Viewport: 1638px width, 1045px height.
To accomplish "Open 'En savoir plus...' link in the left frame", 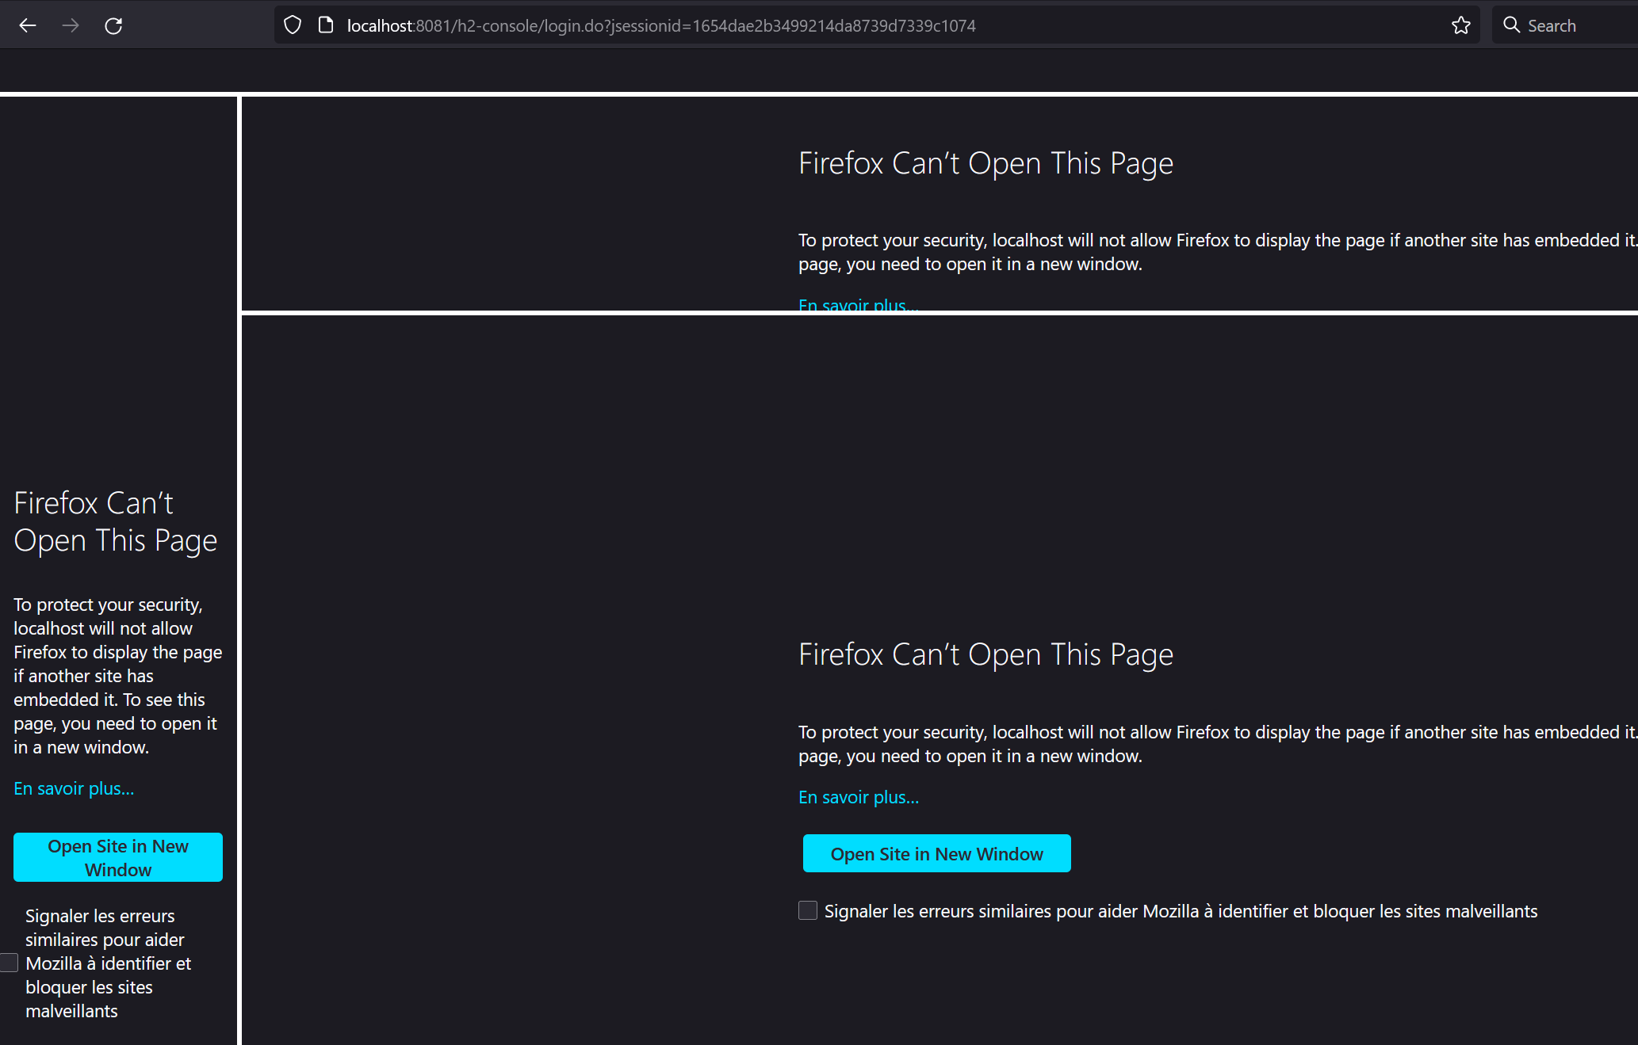I will (74, 788).
